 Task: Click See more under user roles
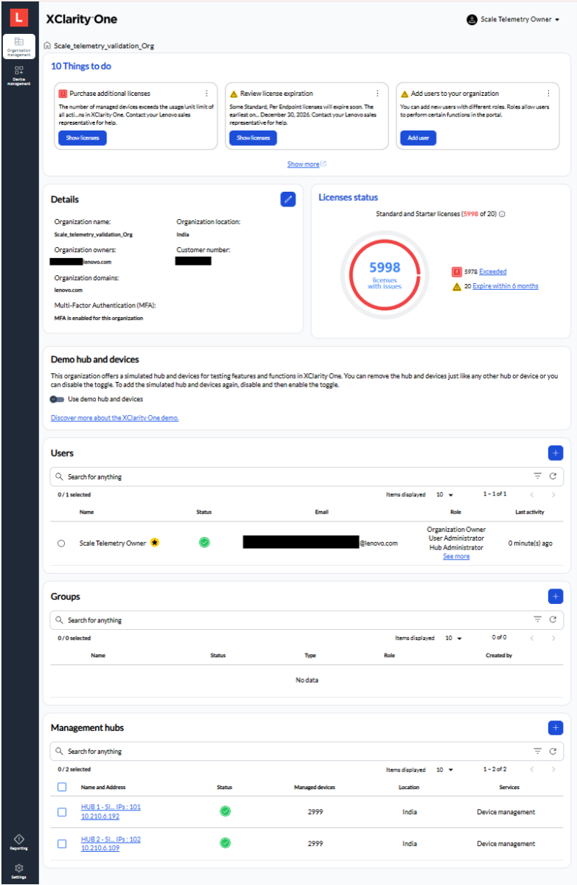pyautogui.click(x=456, y=557)
